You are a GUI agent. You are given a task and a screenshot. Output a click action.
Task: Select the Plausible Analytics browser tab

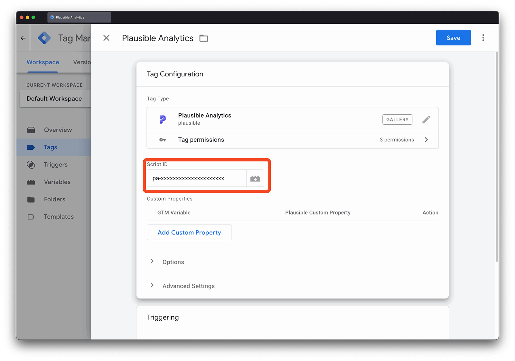79,17
